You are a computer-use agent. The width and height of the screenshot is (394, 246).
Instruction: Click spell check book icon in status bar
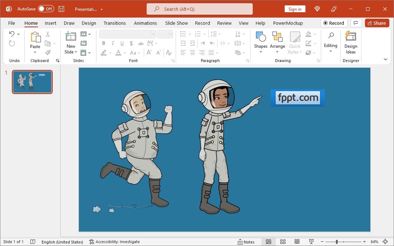tap(33, 242)
